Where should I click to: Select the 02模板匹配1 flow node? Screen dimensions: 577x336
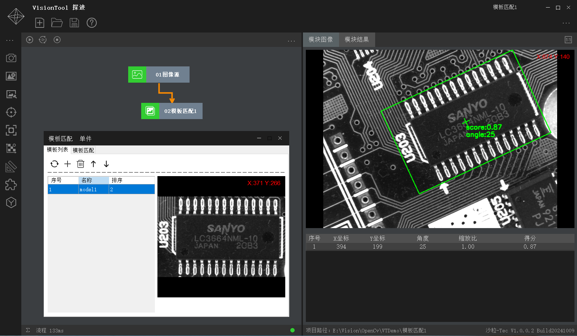tap(172, 111)
